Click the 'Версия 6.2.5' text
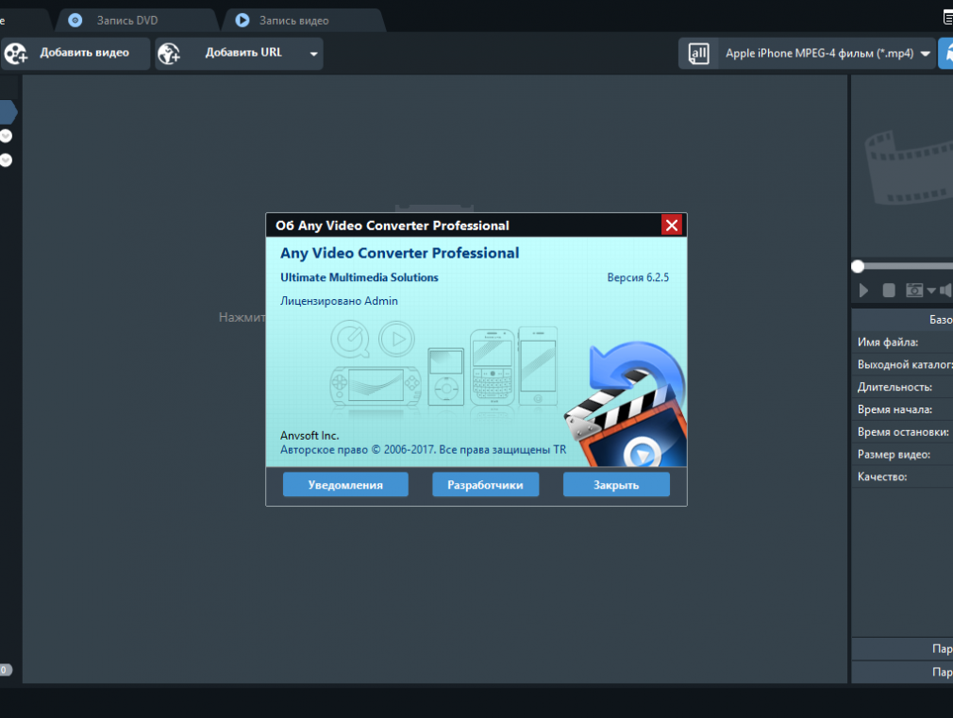This screenshot has height=718, width=953. coord(638,277)
